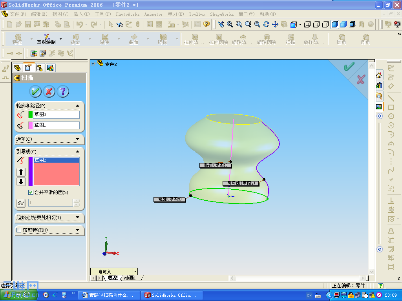This screenshot has width=402, height=301.
Task: Open the 草图绘制 toolbar dropdown arrow
Action: pos(61,39)
